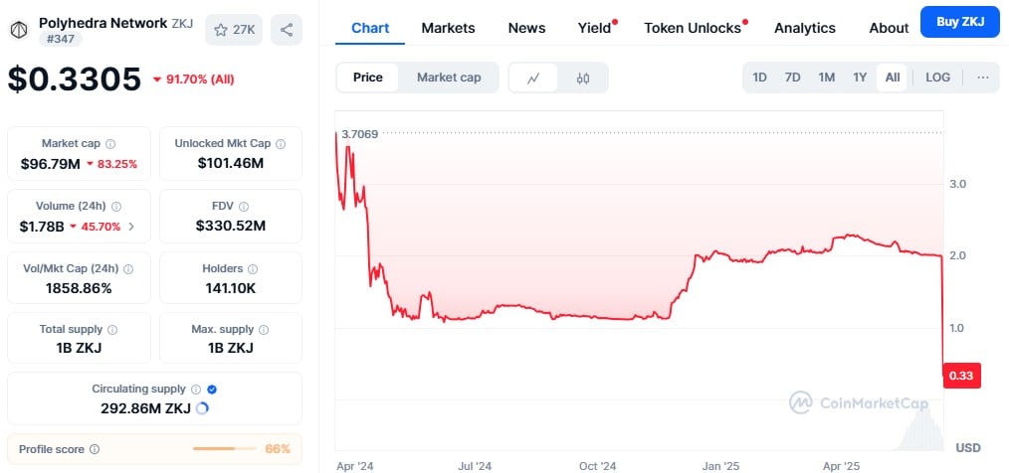Open the Analytics tab
Viewport: 1009px width, 473px height.
[x=805, y=28]
